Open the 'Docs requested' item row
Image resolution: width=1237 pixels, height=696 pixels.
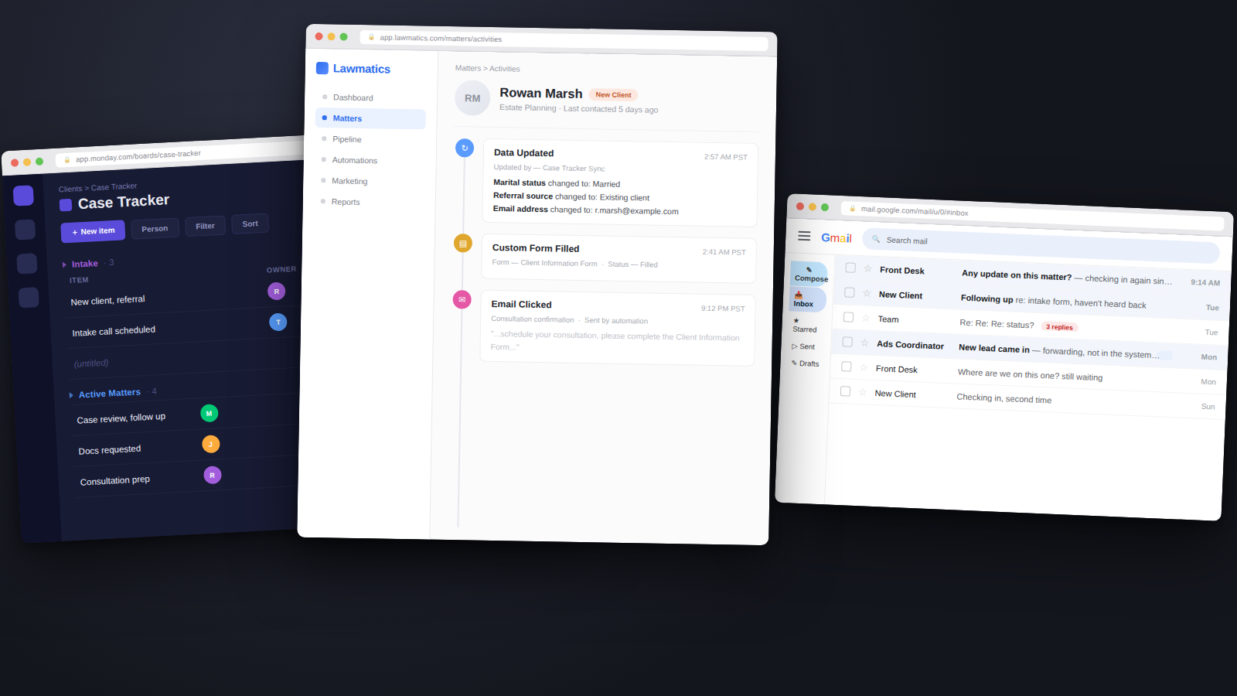(x=186, y=446)
